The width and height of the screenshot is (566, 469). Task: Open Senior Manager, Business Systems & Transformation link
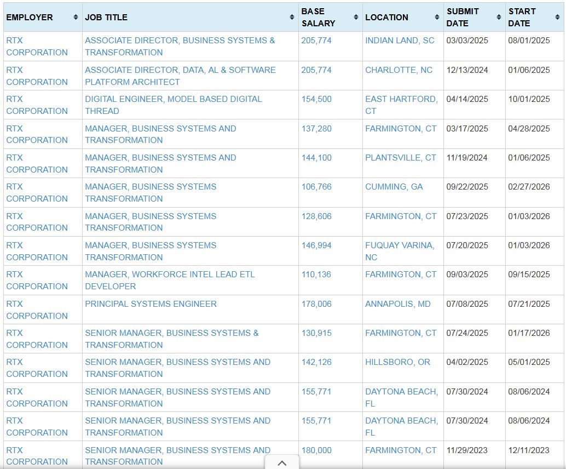click(x=172, y=339)
